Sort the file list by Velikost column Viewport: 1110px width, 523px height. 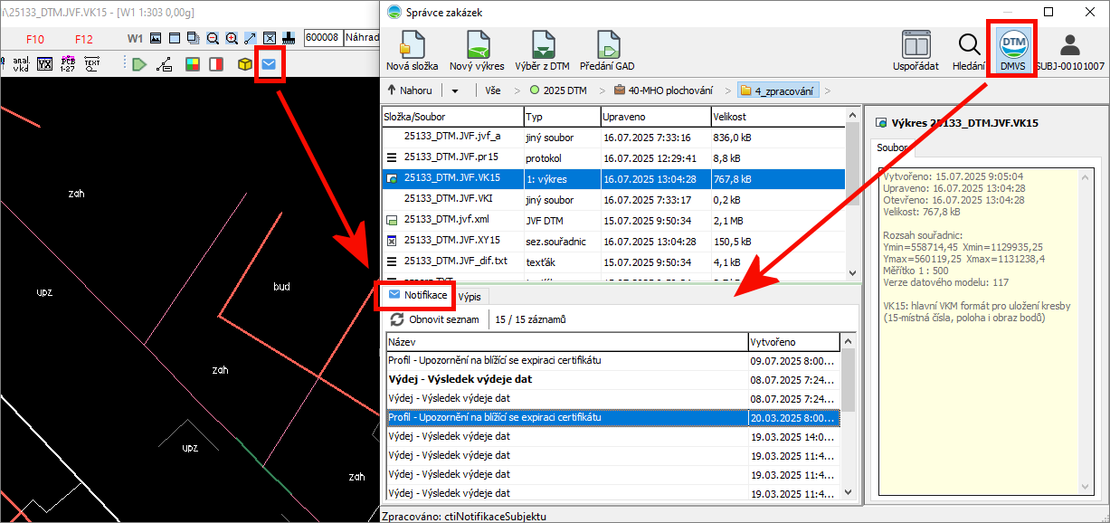coord(776,117)
